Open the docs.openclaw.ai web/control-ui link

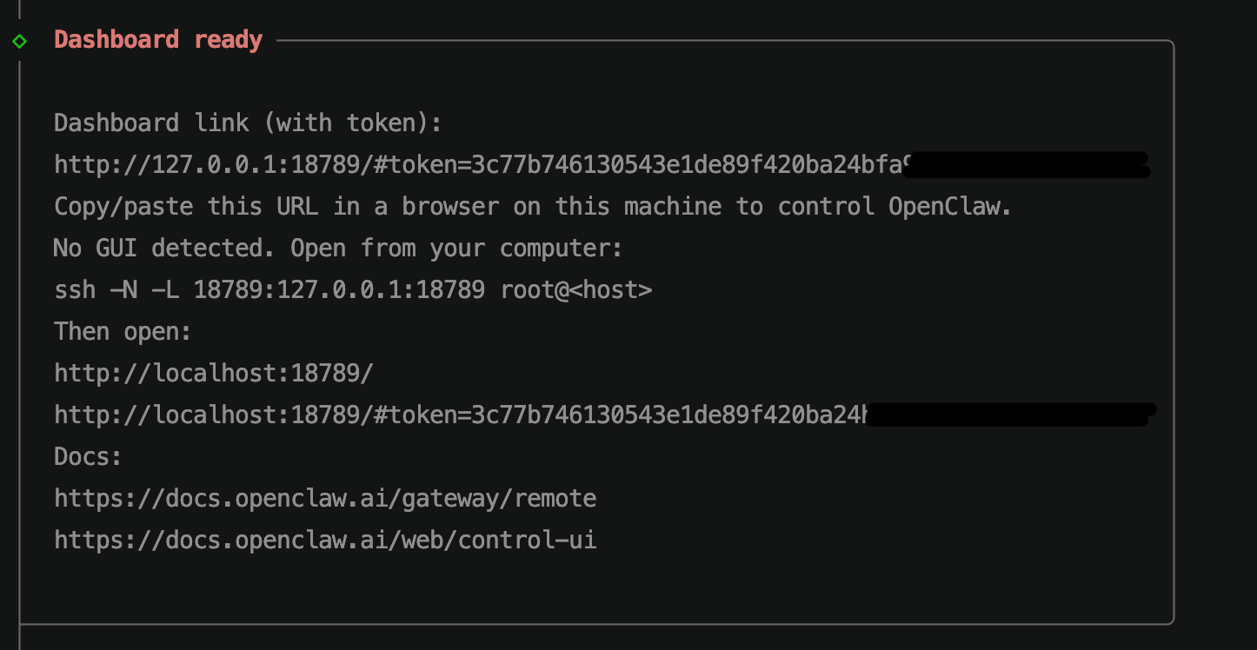point(325,541)
